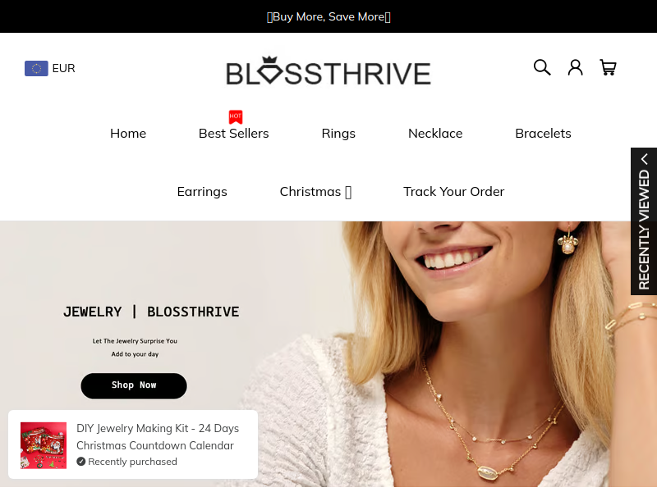This screenshot has width=657, height=492.
Task: Expand the Recently Viewed chevron arrow
Action: click(645, 159)
